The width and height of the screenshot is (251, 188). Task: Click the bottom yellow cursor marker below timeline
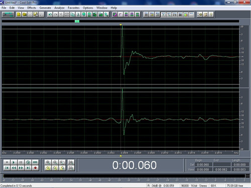click(120, 156)
